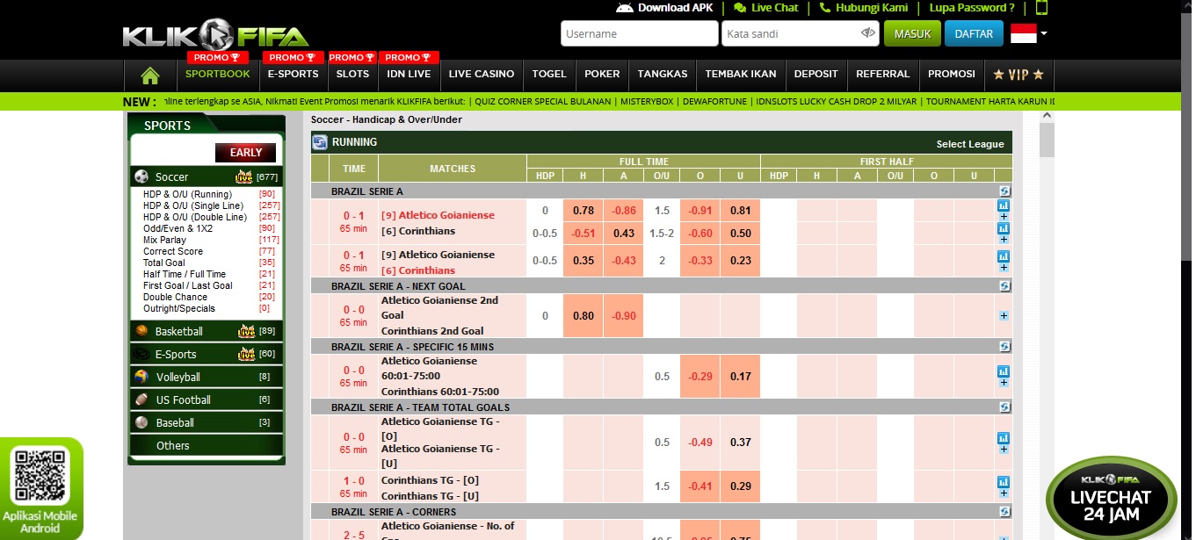Image resolution: width=1196 pixels, height=540 pixels.
Task: Open the Livechat 24 Jam badge
Action: tap(1111, 497)
